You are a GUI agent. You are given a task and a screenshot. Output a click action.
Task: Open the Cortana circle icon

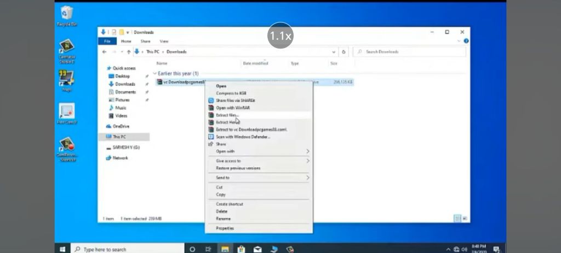(192, 249)
